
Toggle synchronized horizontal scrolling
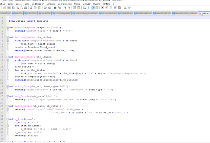click(79, 8)
